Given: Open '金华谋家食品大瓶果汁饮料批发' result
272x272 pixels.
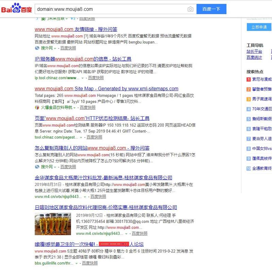Looking at the screenshot, I should (x=103, y=178).
